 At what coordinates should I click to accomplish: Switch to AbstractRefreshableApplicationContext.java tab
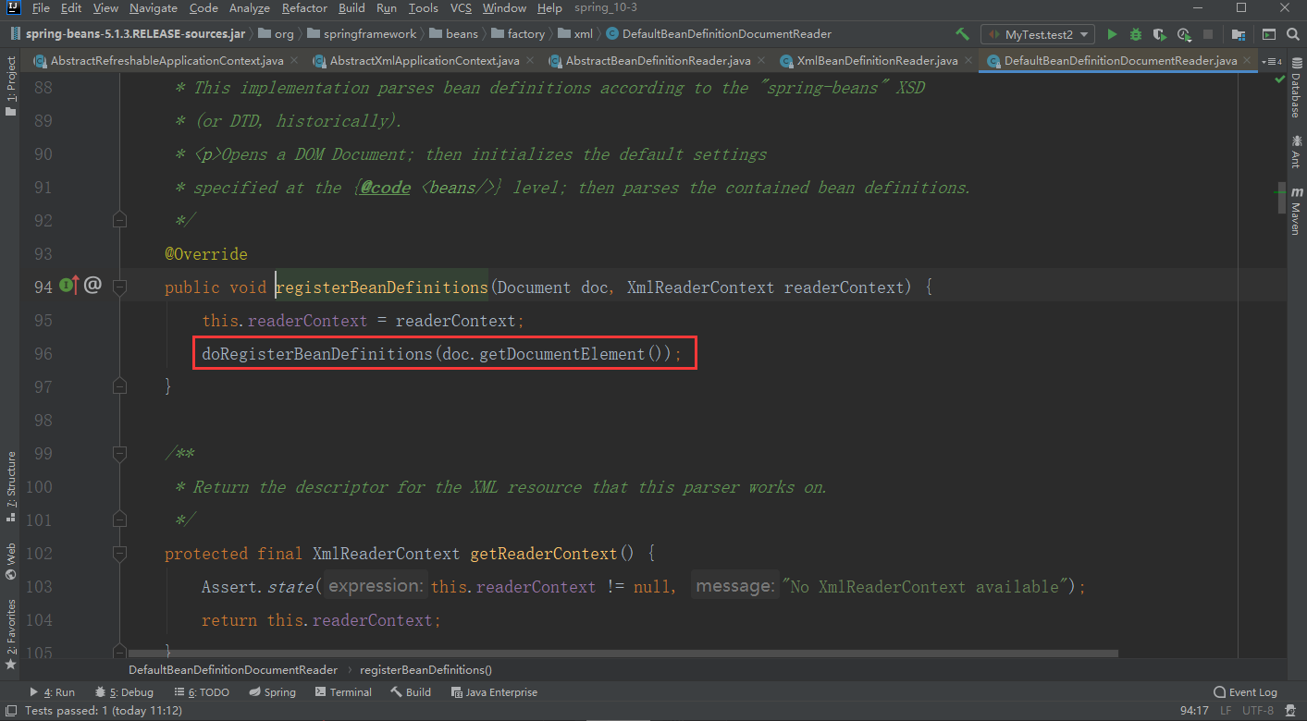click(x=166, y=61)
